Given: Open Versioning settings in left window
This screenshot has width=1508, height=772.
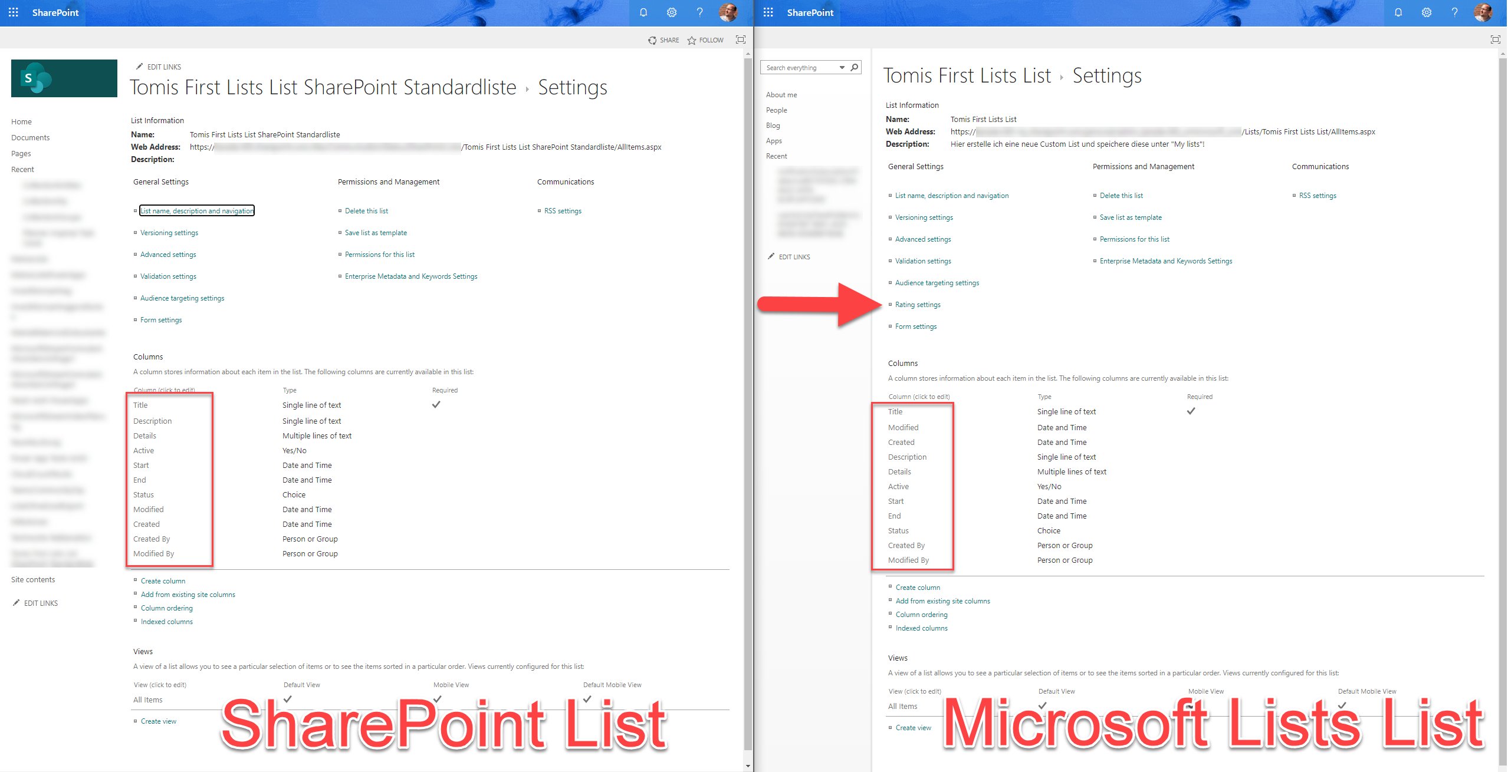Looking at the screenshot, I should coord(169,232).
